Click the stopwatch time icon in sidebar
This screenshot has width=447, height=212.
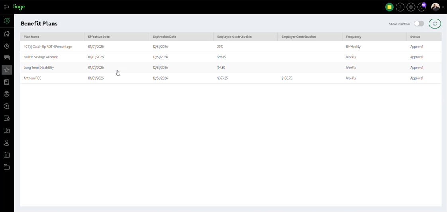[x=7, y=46]
